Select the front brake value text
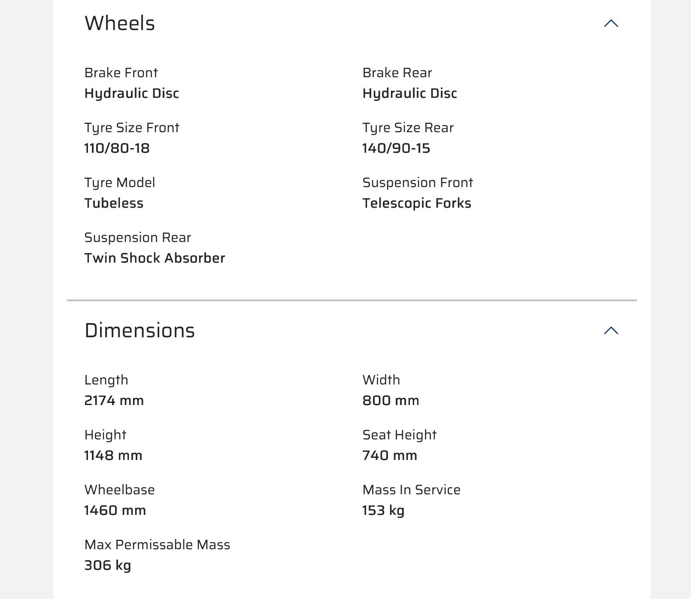Screen dimensions: 691x599 coord(132,94)
